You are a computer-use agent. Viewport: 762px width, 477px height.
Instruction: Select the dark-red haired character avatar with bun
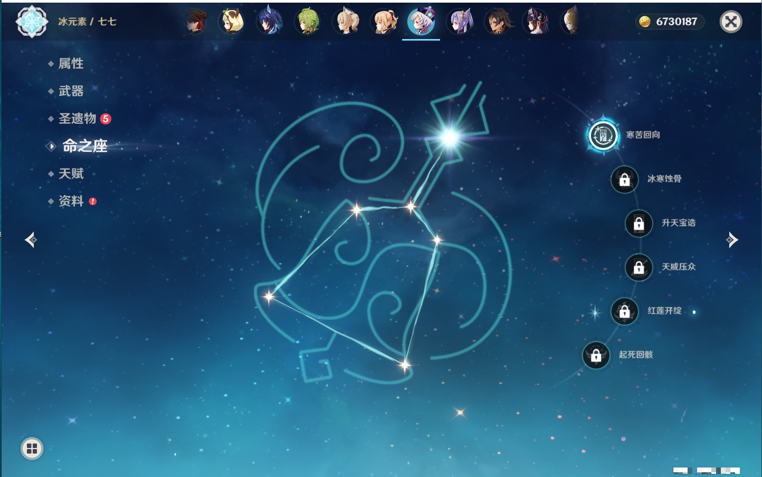click(x=196, y=22)
